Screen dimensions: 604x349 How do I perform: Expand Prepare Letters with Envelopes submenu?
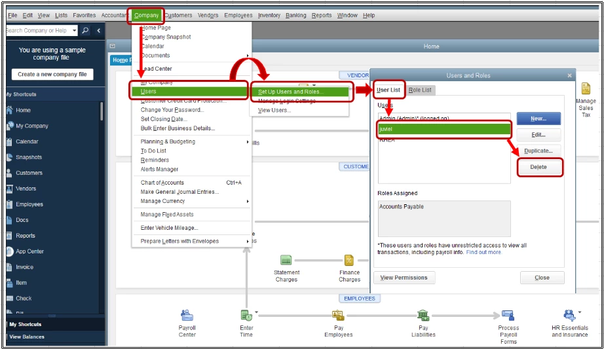pyautogui.click(x=248, y=241)
